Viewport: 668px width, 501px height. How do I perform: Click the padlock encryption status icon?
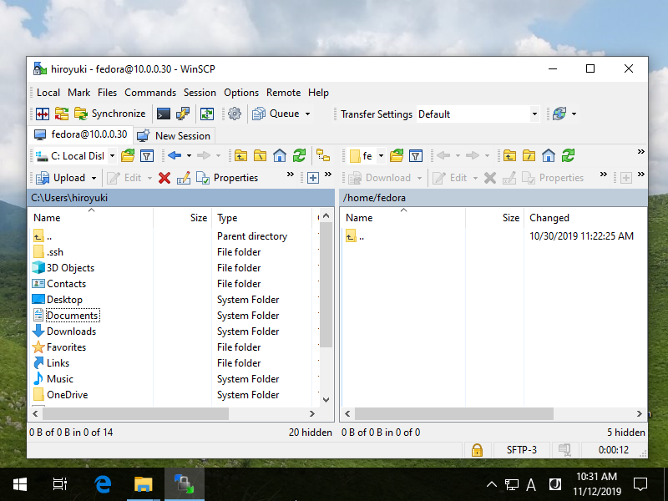[x=477, y=450]
